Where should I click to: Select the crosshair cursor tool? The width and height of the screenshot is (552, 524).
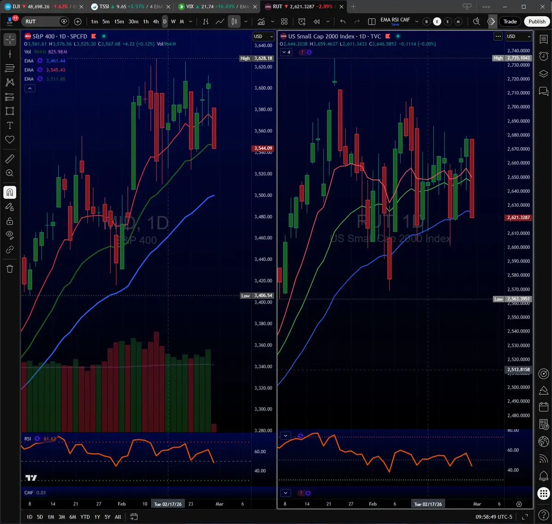coord(10,40)
